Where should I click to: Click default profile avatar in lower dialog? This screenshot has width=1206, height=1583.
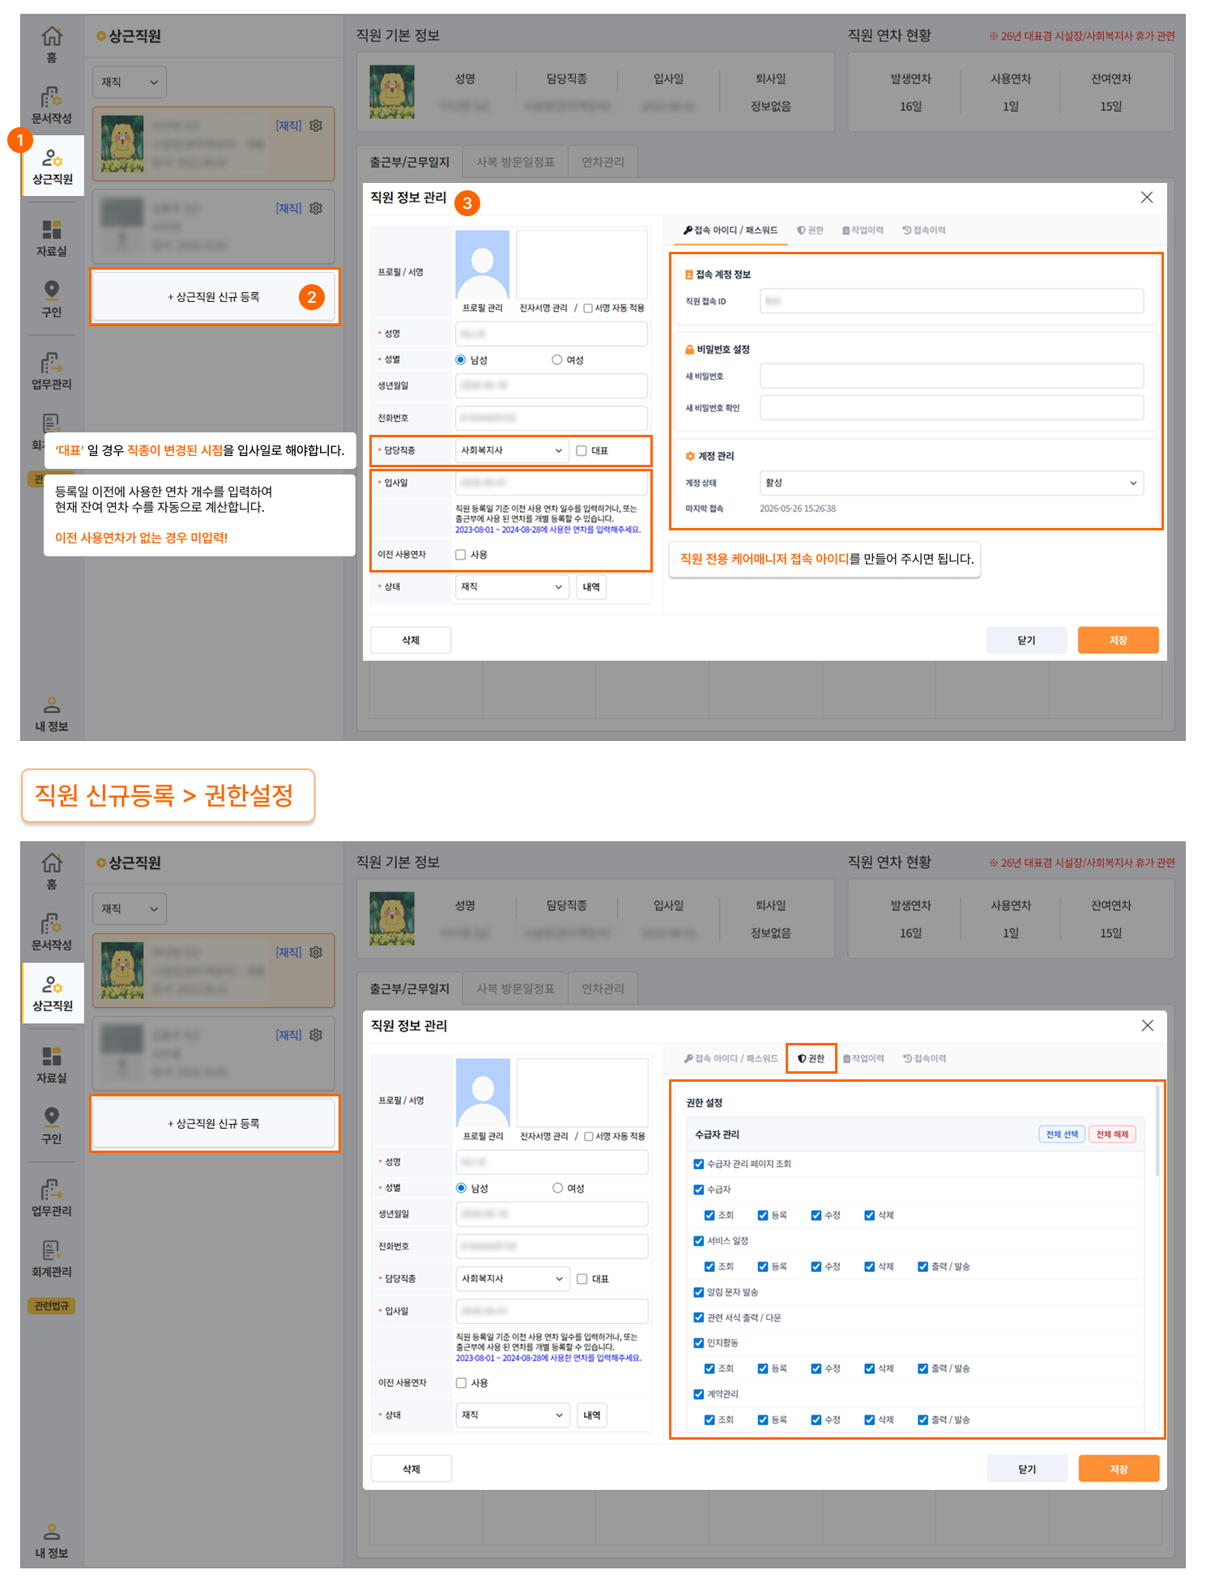[x=484, y=1093]
